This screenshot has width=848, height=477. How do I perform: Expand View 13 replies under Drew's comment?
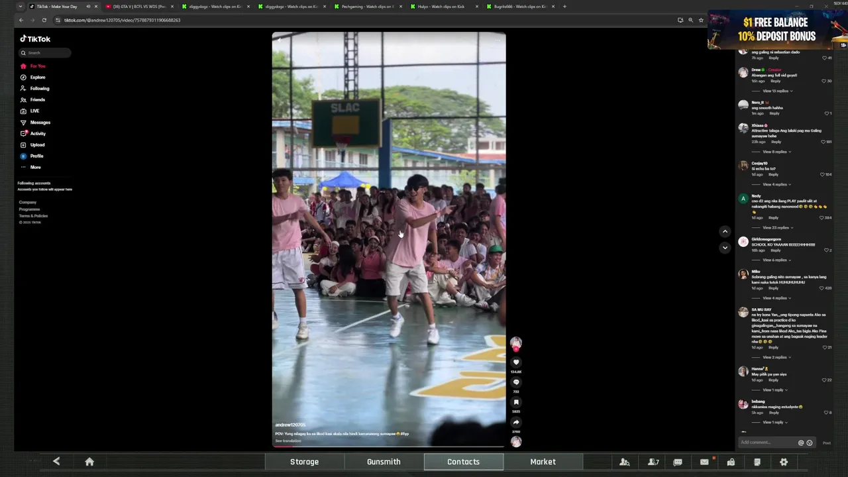pos(777,91)
